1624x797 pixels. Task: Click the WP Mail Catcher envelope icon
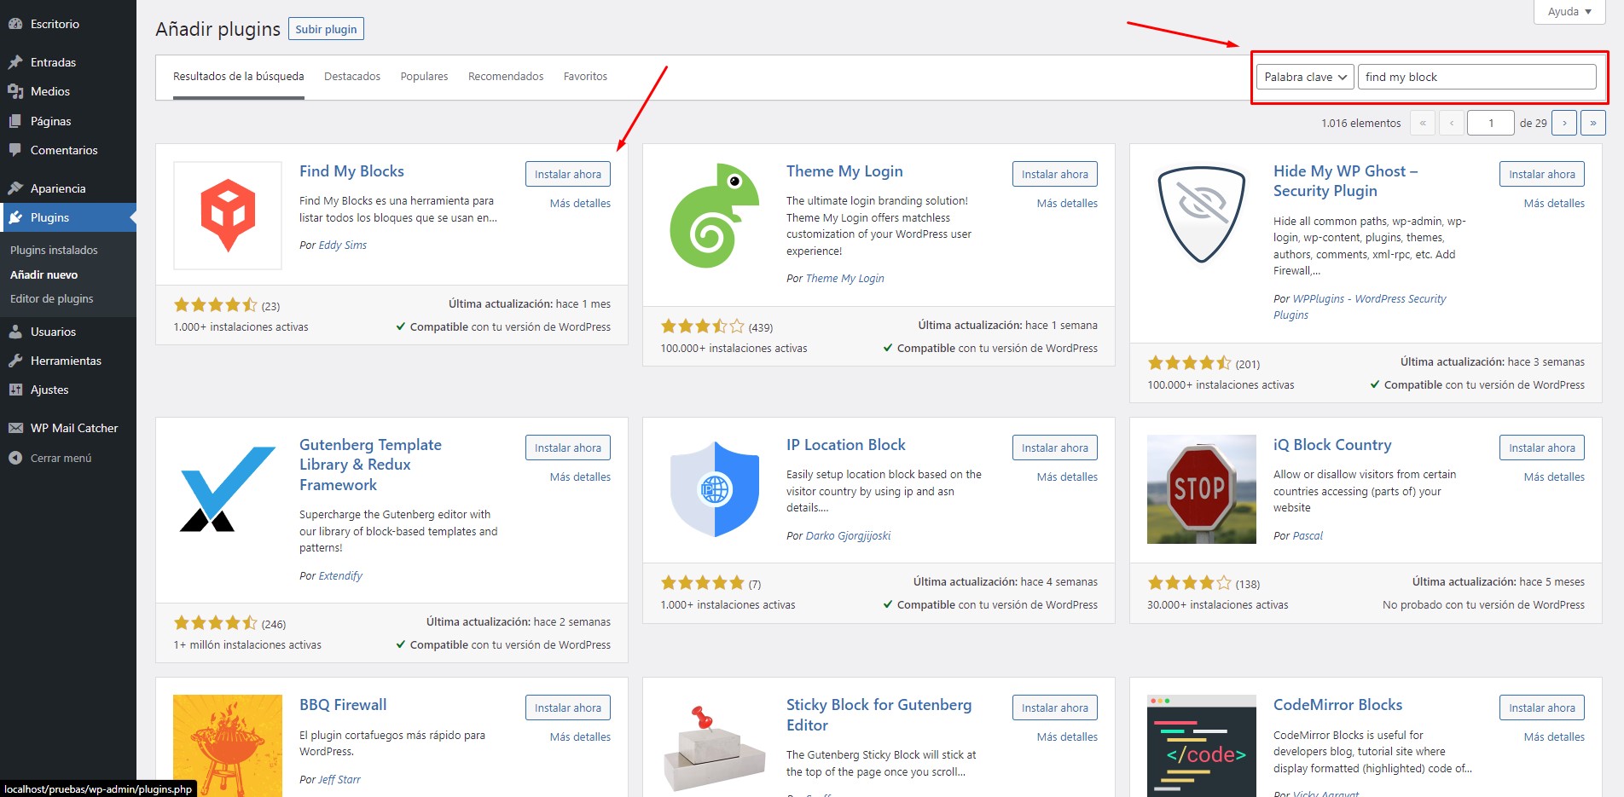(x=15, y=428)
